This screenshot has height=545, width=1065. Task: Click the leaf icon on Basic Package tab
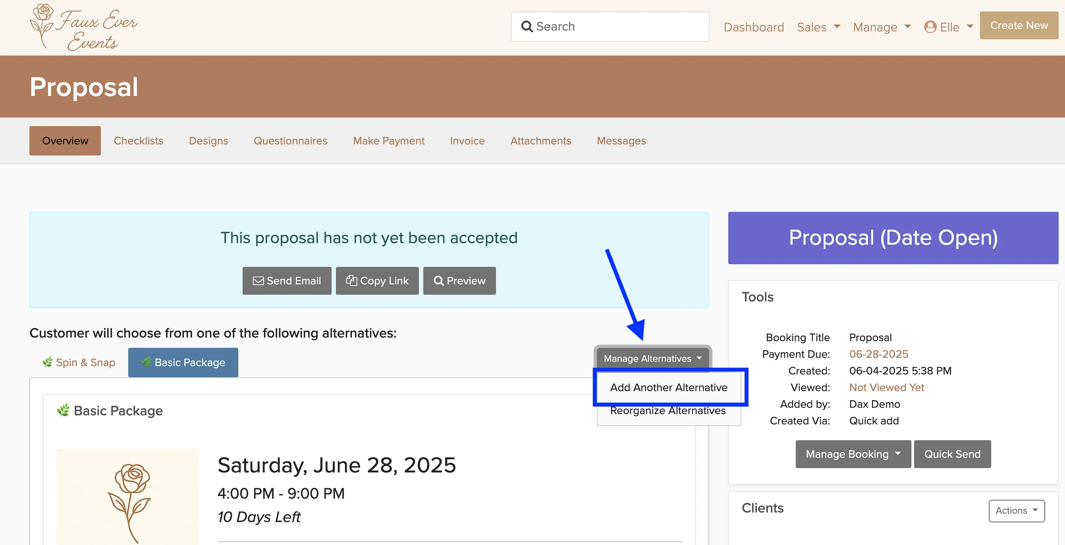pos(146,362)
